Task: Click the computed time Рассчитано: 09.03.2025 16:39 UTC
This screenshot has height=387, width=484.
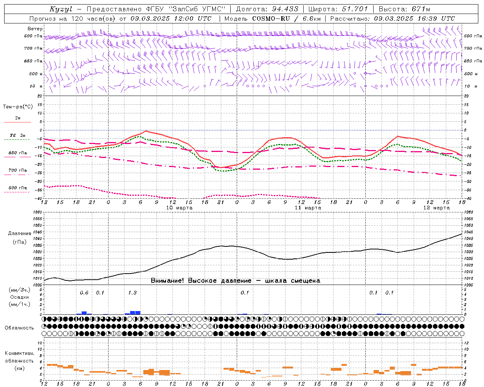Action: (392, 19)
